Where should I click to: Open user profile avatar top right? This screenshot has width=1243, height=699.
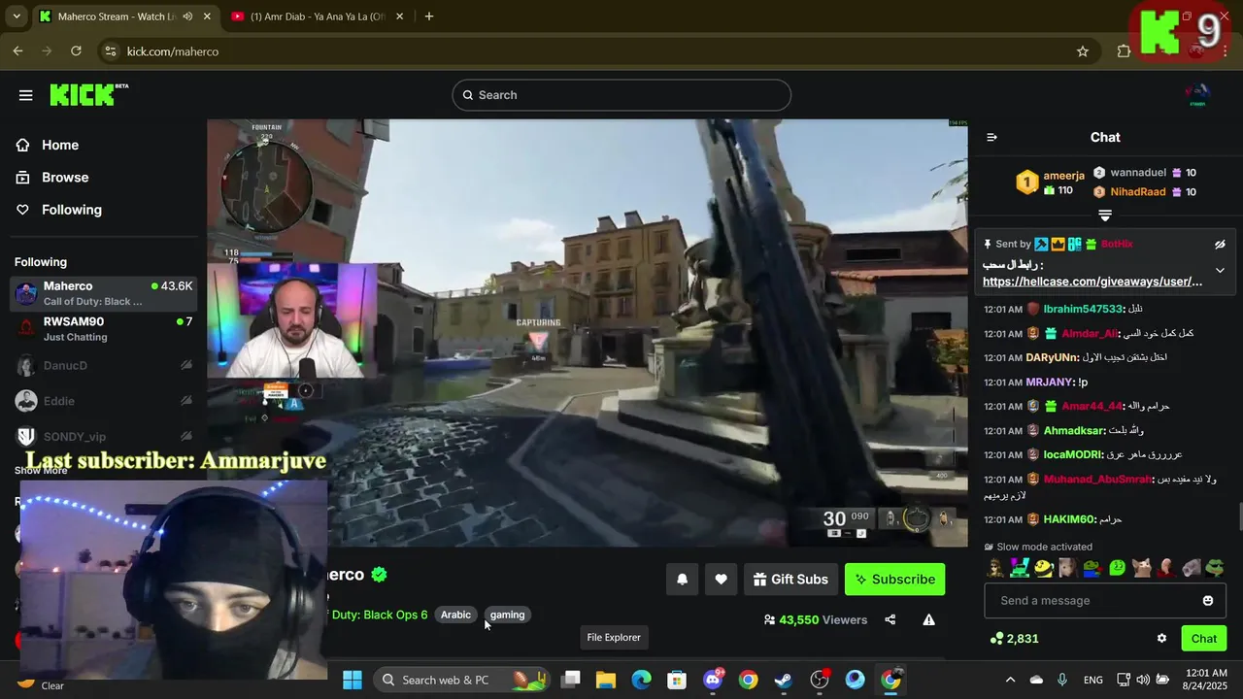[x=1197, y=95]
